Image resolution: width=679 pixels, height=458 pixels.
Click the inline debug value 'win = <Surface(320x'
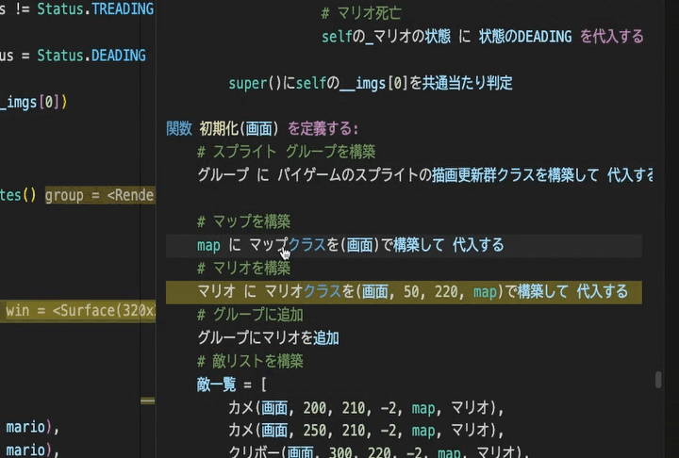(80, 311)
